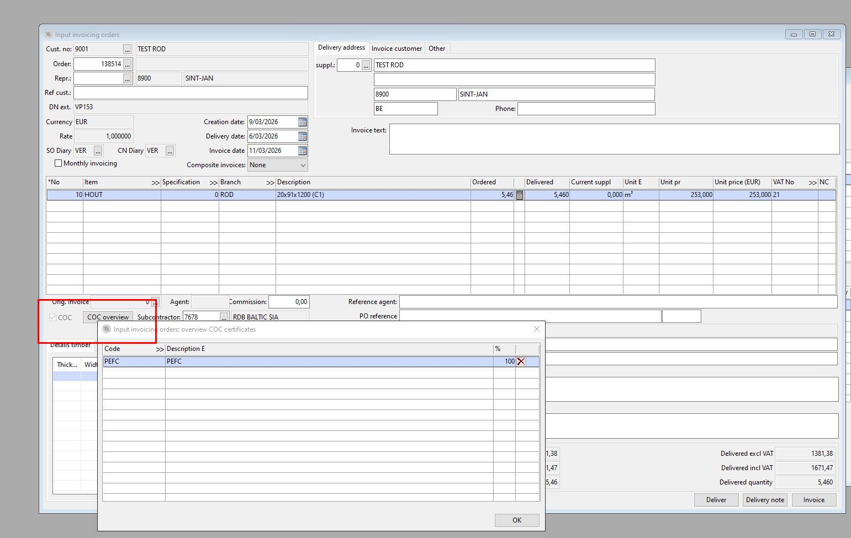Image resolution: width=851 pixels, height=538 pixels.
Task: Switch to the Invoice customer tab
Action: pos(397,49)
